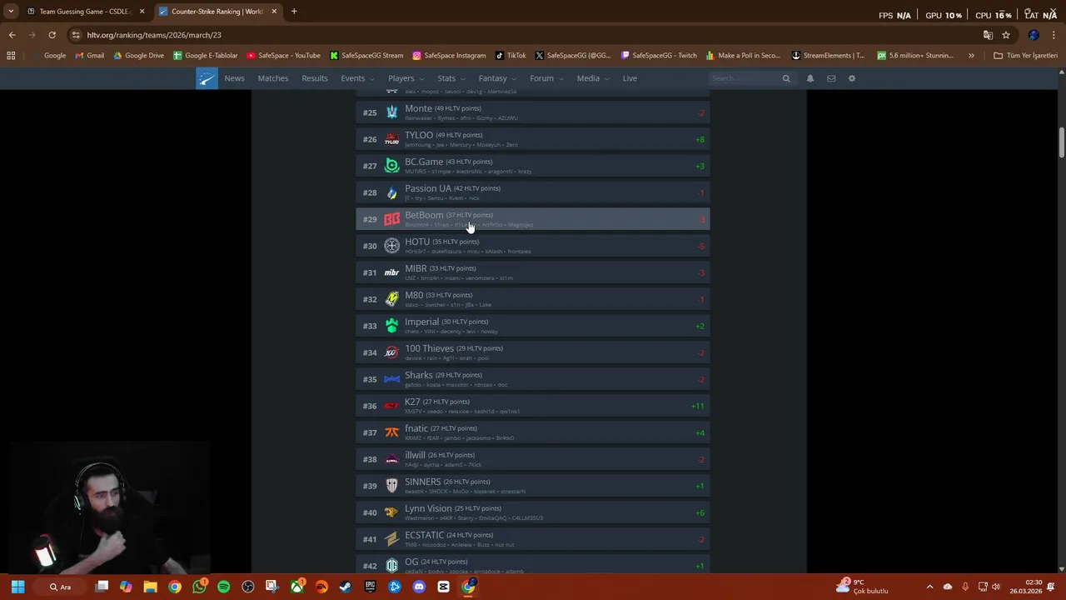Expand system tray hidden icons chevron
The width and height of the screenshot is (1066, 600).
[x=929, y=587]
